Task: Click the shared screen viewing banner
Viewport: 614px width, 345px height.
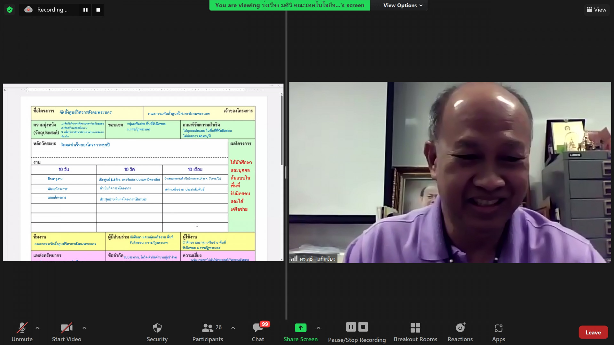Action: click(x=290, y=5)
